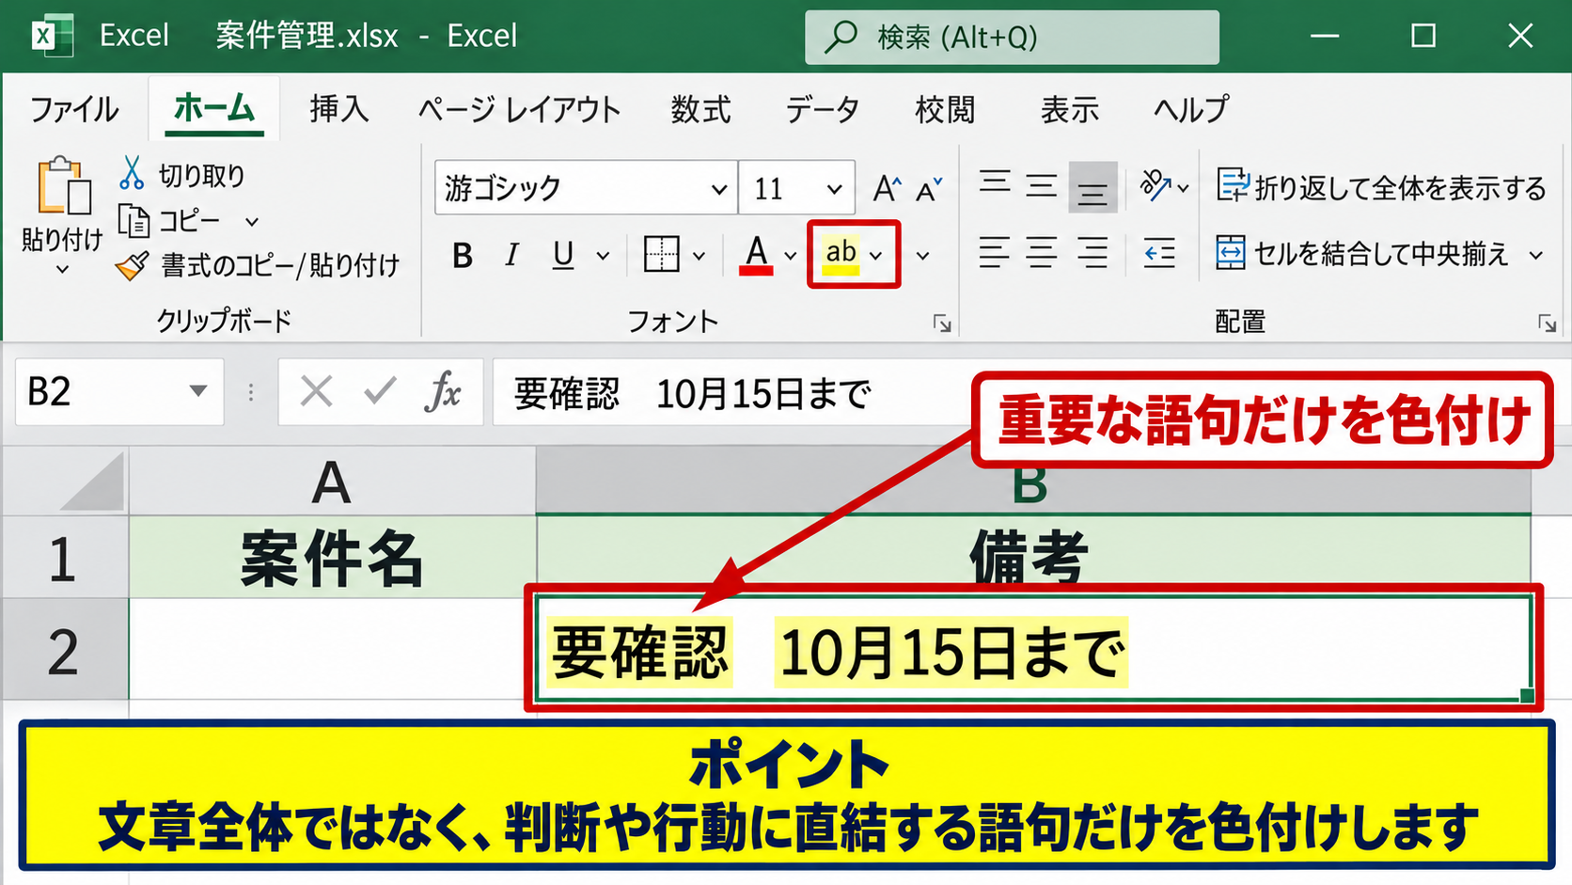Open the font size 11 dropdown
The width and height of the screenshot is (1572, 885).
click(834, 189)
